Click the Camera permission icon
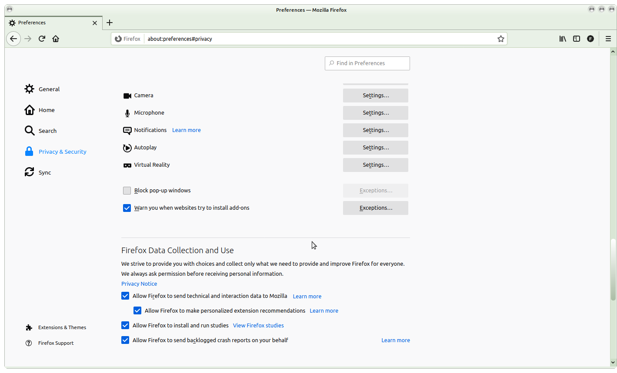The width and height of the screenshot is (617, 373). [127, 96]
